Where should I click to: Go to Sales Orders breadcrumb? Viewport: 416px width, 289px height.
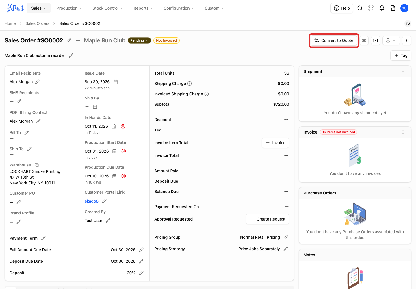point(37,23)
